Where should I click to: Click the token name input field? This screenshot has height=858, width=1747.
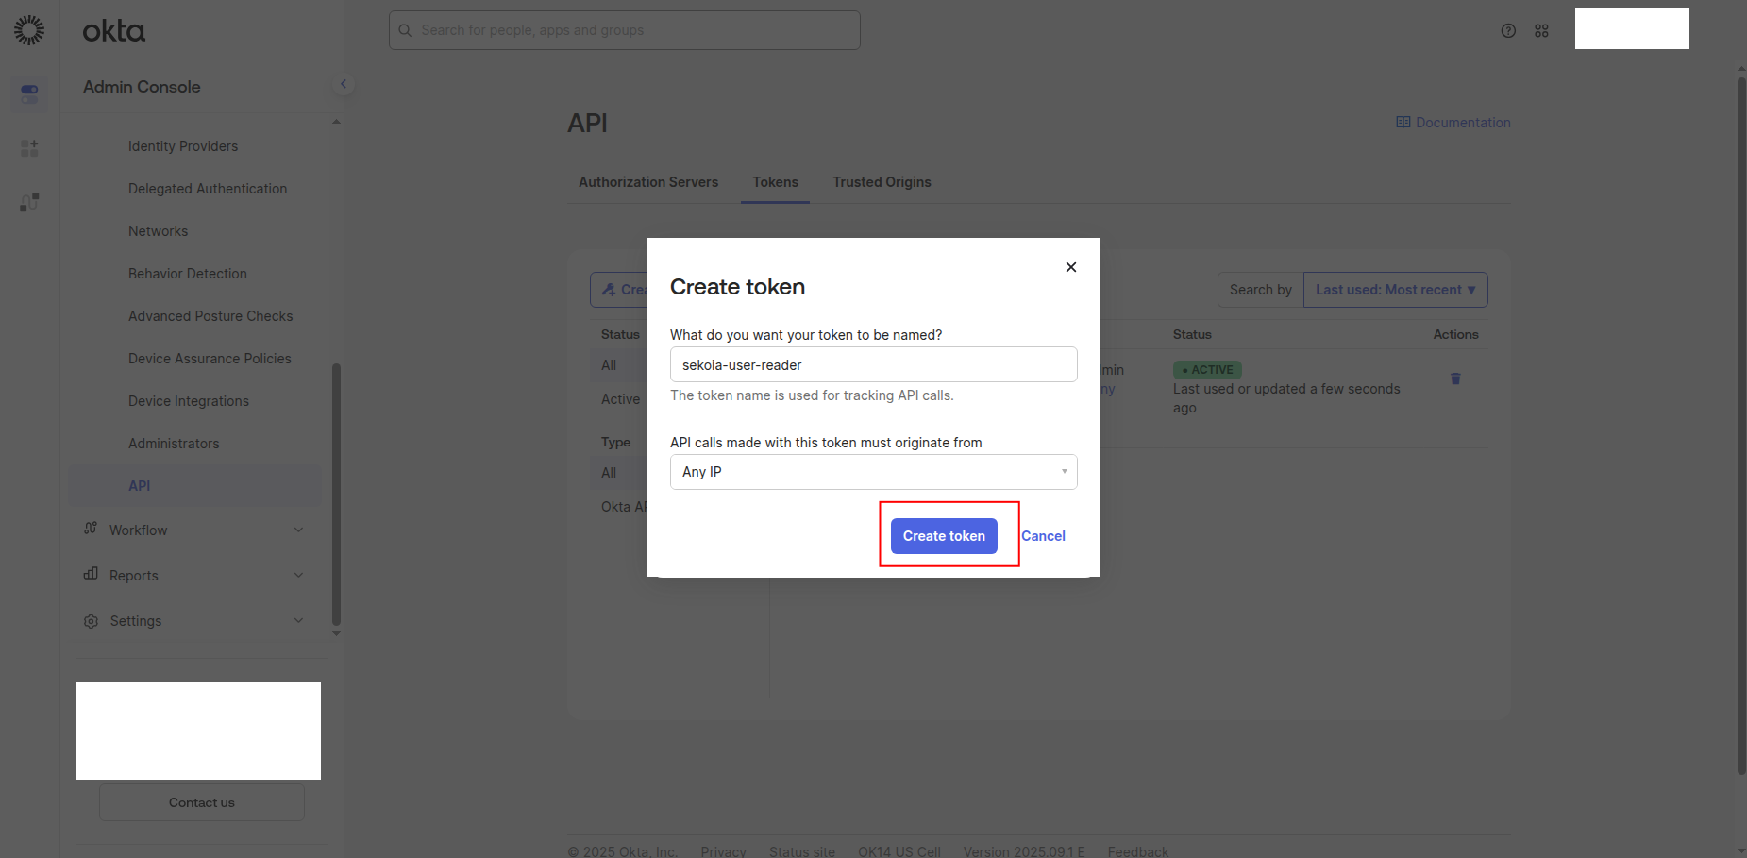coord(873,364)
